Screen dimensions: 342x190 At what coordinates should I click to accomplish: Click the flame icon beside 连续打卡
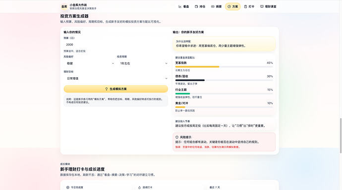click(x=140, y=187)
